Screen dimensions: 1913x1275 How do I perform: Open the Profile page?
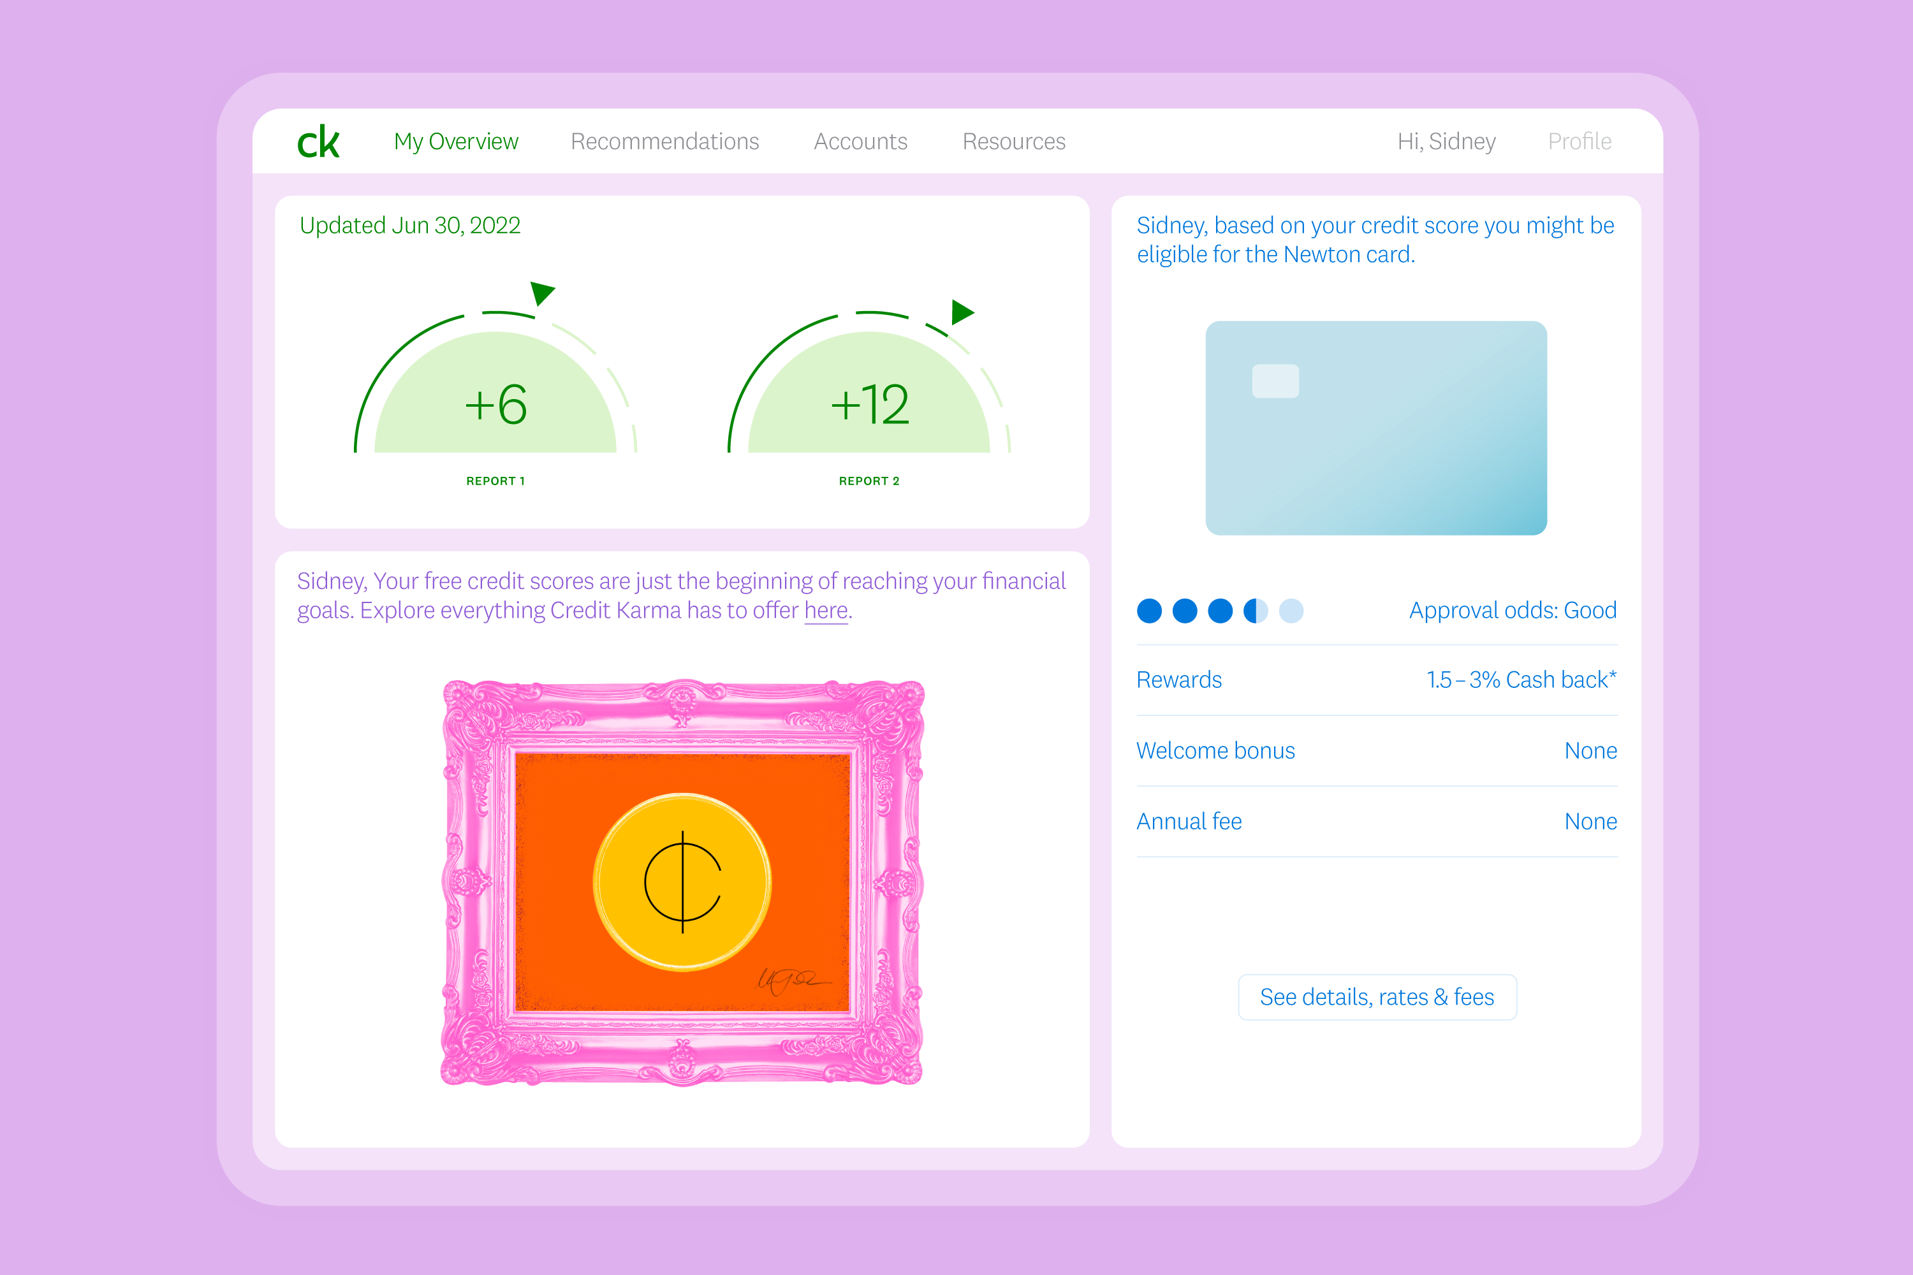[1580, 142]
